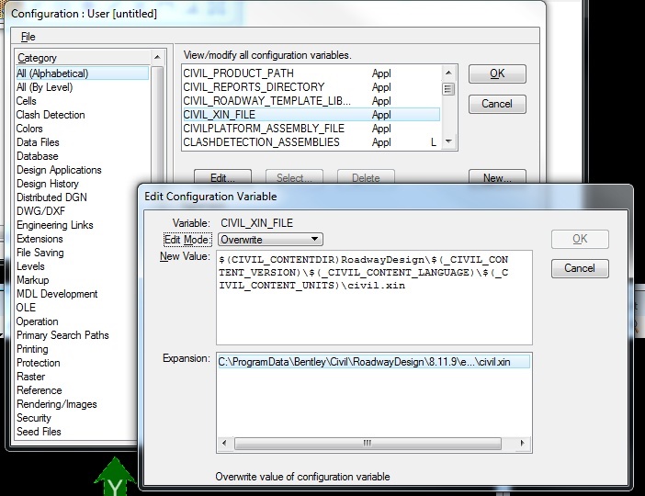Select Design History category
This screenshot has height=496, width=645.
pyautogui.click(x=47, y=184)
